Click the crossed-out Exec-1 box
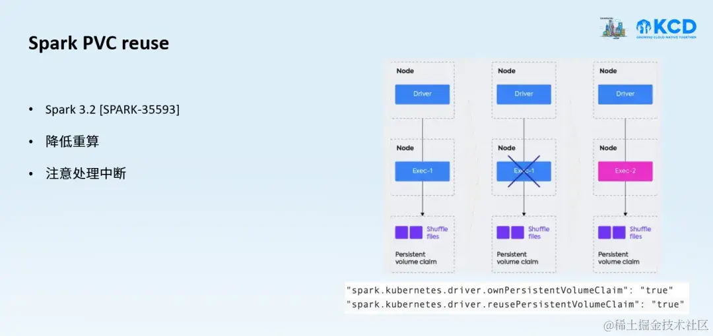Screen dimensions: 713x336 coord(524,171)
